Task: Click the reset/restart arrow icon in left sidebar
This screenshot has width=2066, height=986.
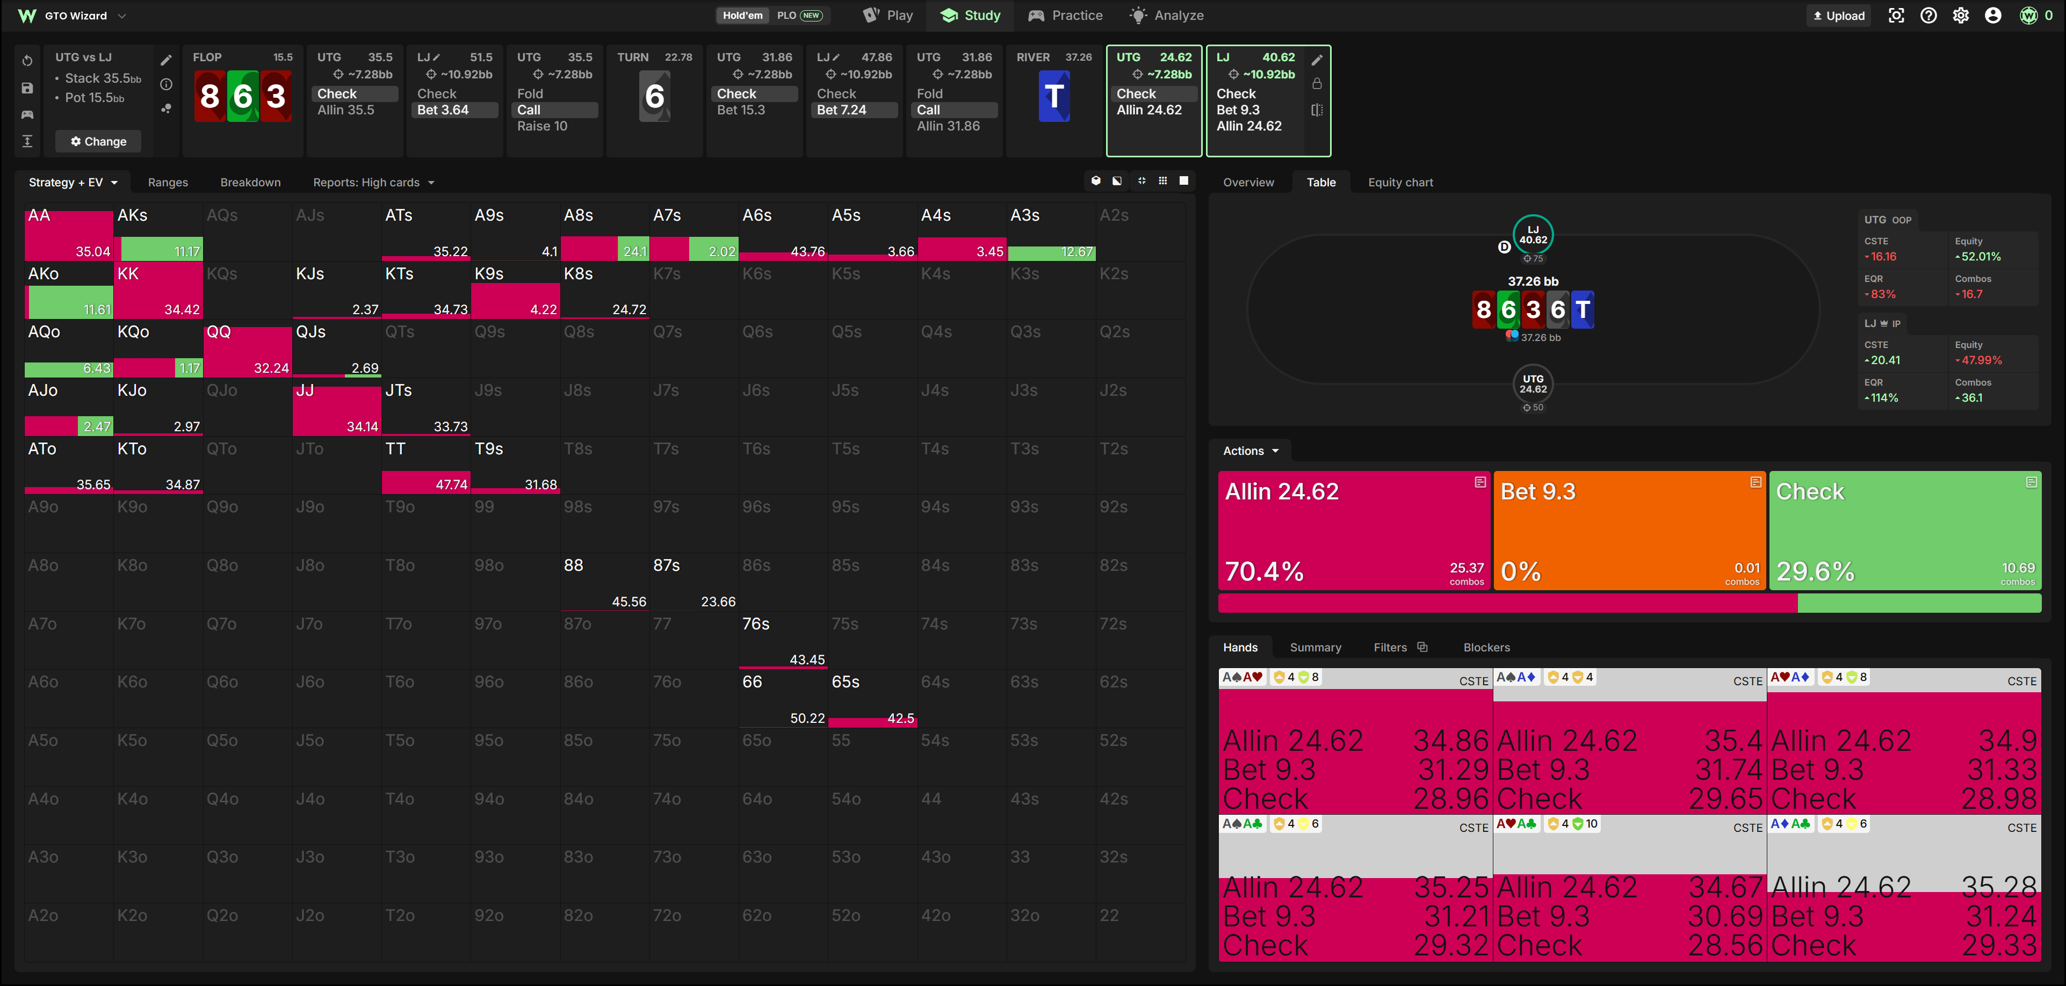Action: click(x=27, y=61)
